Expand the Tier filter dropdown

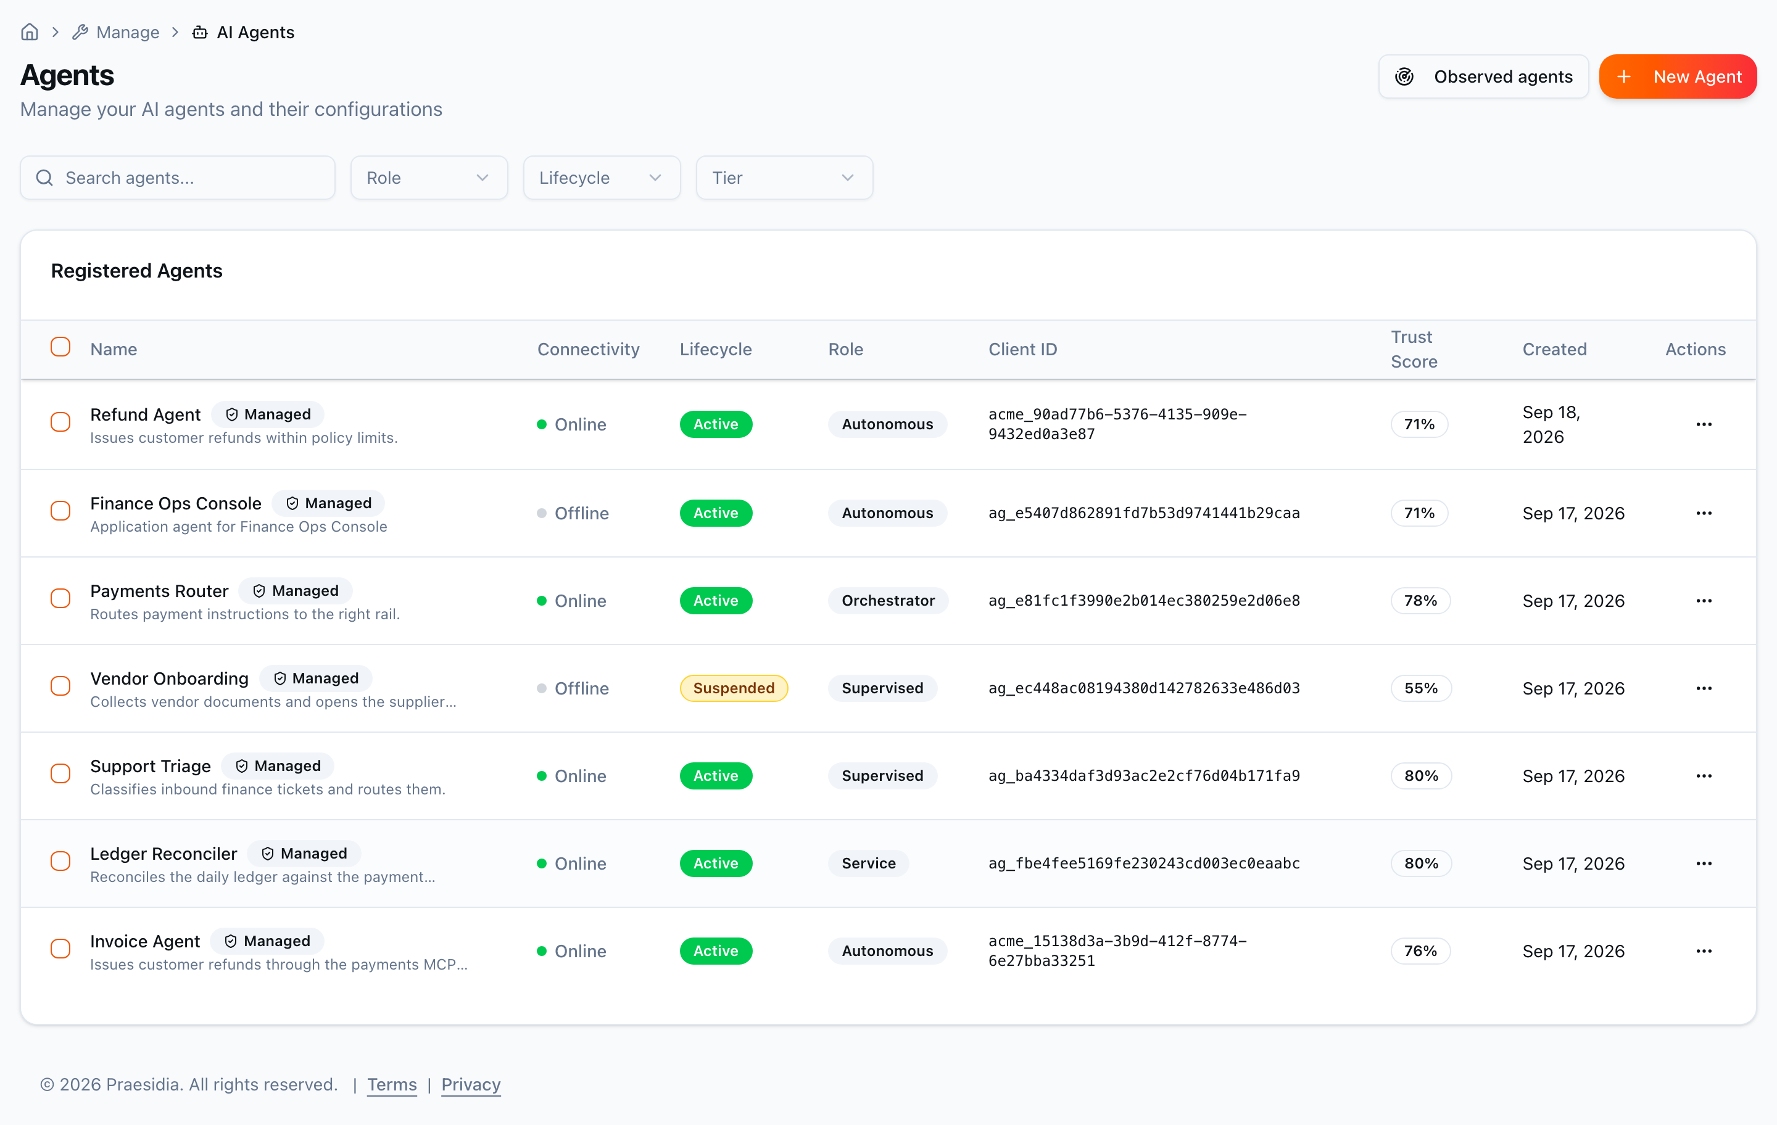[x=784, y=178]
